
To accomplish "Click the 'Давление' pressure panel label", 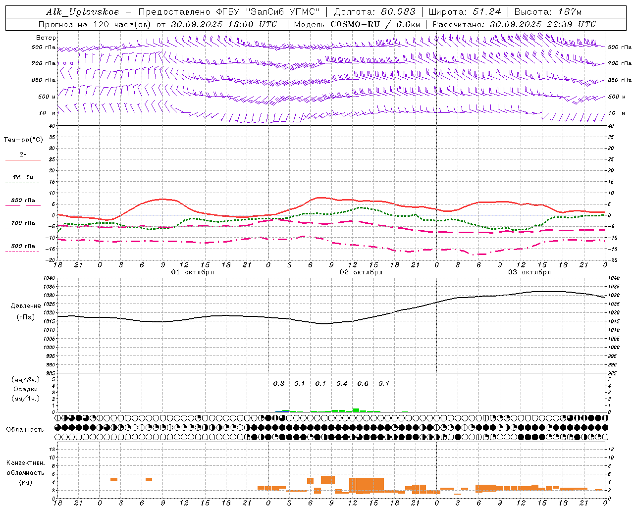I will coord(26,306).
